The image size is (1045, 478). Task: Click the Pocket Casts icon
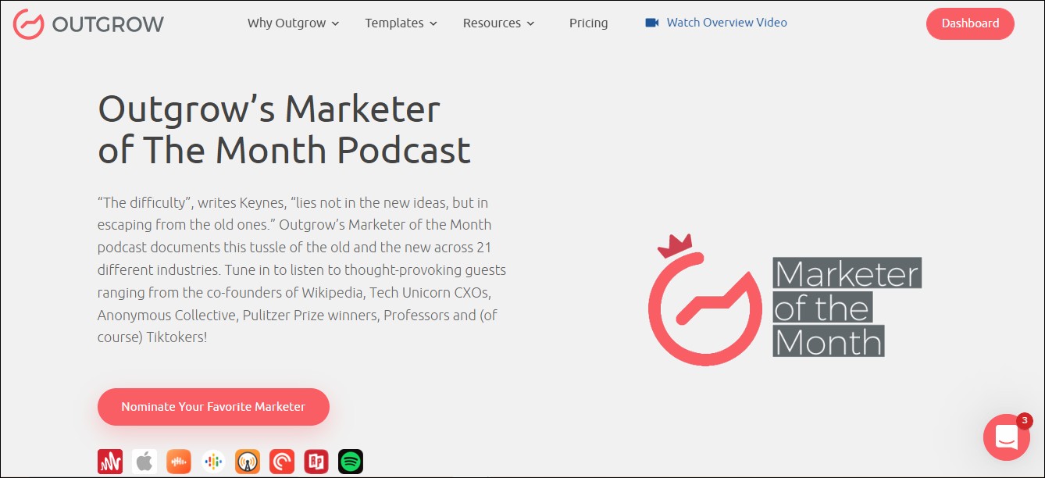pyautogui.click(x=282, y=462)
